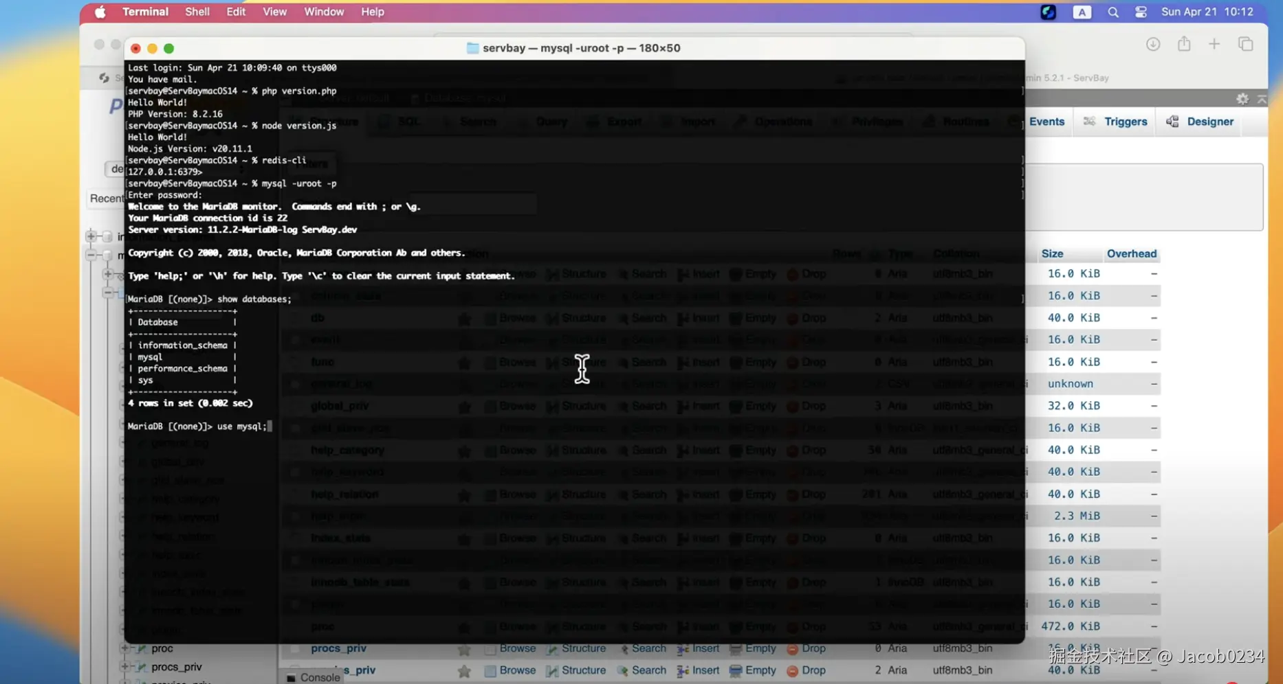Click Browse in the procs_priv row
Viewport: 1283px width, 684px height.
[x=518, y=648]
